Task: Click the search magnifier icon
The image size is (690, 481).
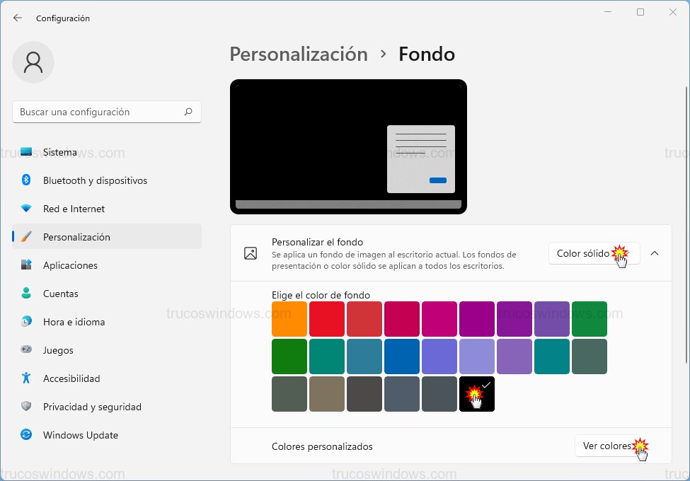Action: click(188, 112)
